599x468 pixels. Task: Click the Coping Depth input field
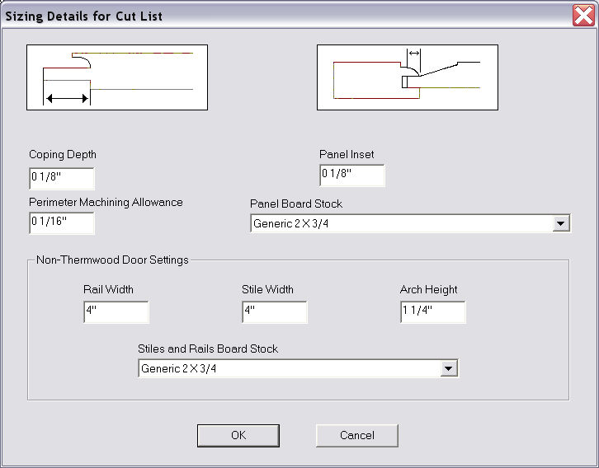62,178
